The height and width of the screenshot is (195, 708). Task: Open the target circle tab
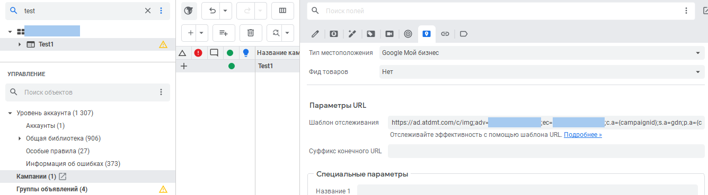coord(408,34)
